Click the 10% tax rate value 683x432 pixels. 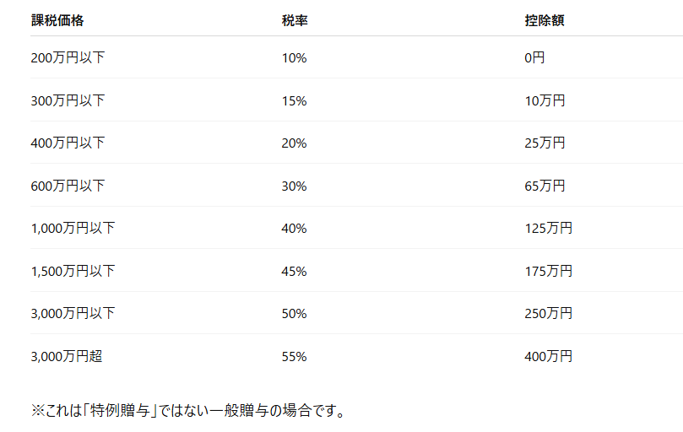pyautogui.click(x=294, y=58)
